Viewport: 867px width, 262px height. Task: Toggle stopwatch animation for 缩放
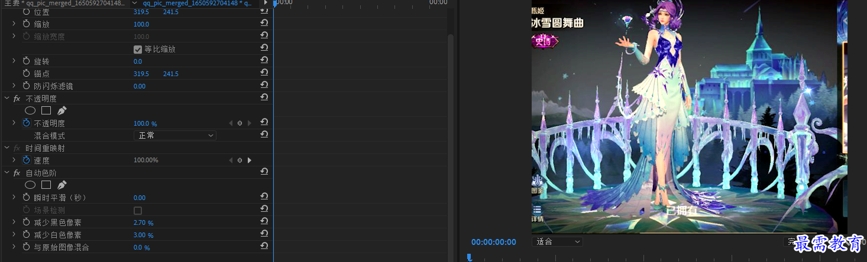coord(26,24)
